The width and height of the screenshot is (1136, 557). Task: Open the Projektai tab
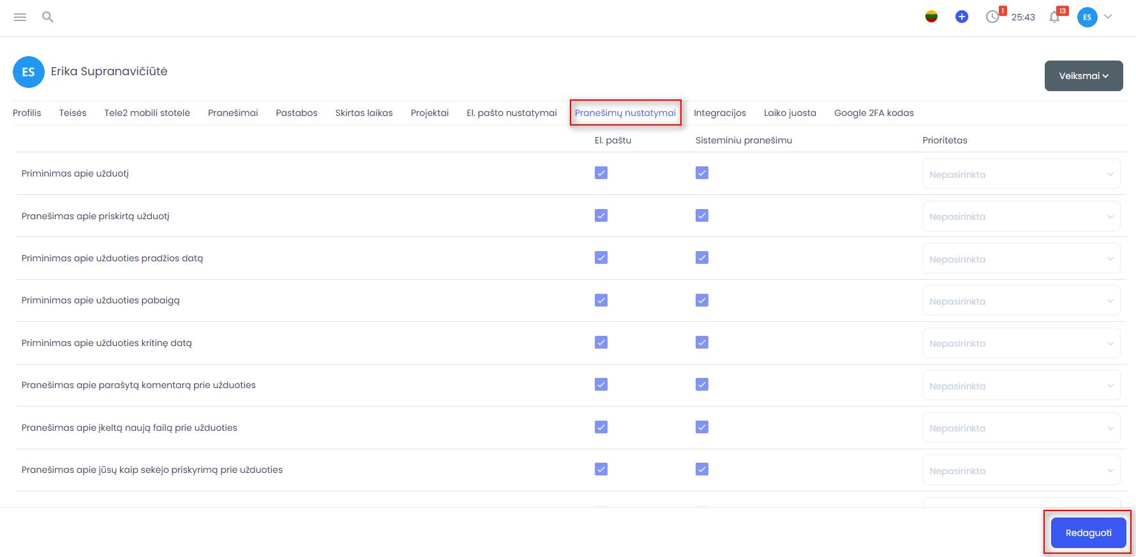(x=430, y=113)
